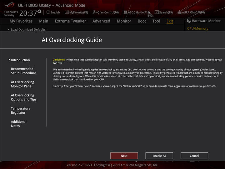Select English language option

point(55,13)
